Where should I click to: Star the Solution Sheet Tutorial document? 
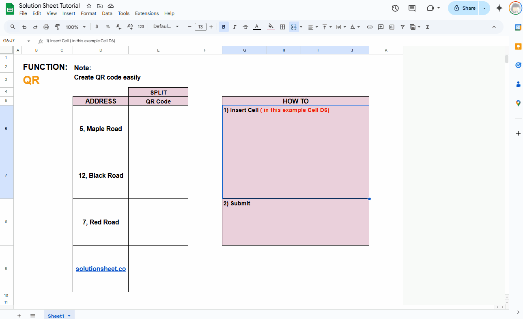pyautogui.click(x=89, y=6)
